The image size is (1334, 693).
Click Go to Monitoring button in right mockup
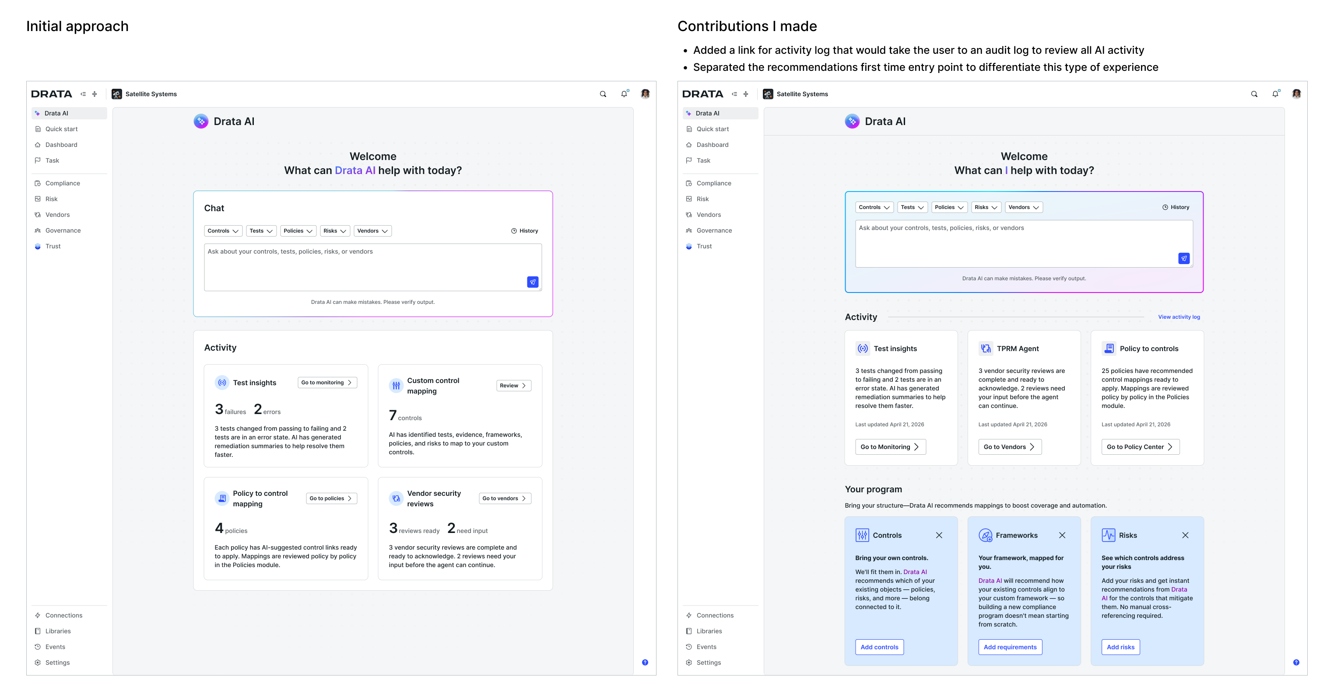(891, 447)
